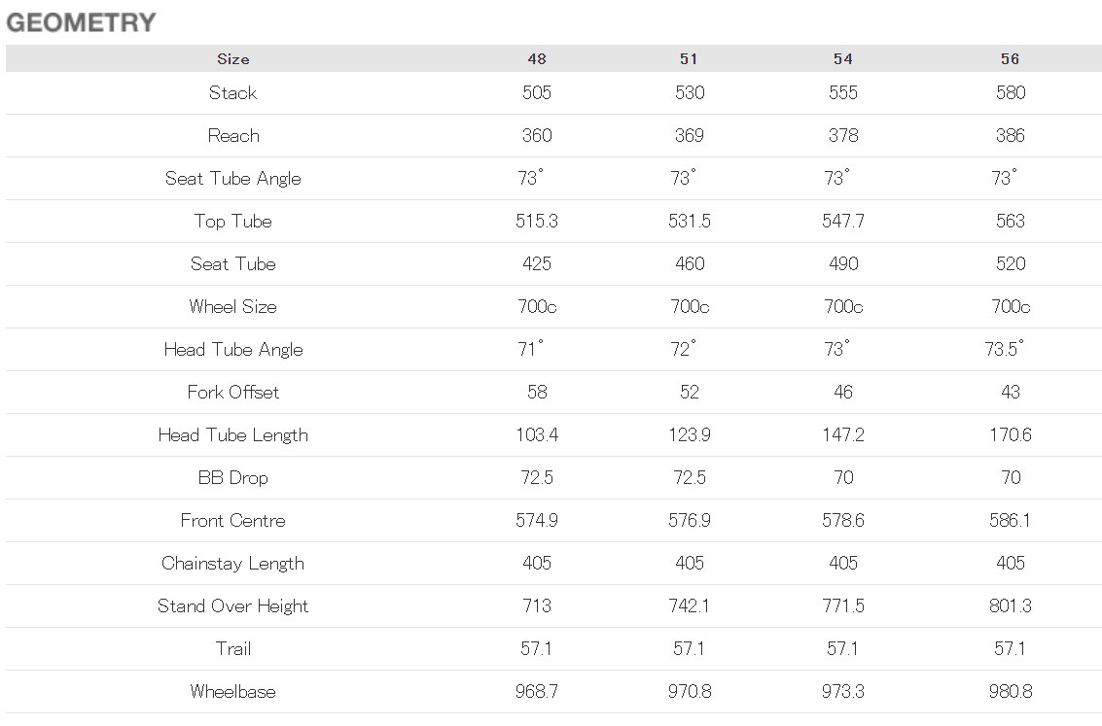Click the Wheel Size row label
The image size is (1102, 726).
point(232,307)
